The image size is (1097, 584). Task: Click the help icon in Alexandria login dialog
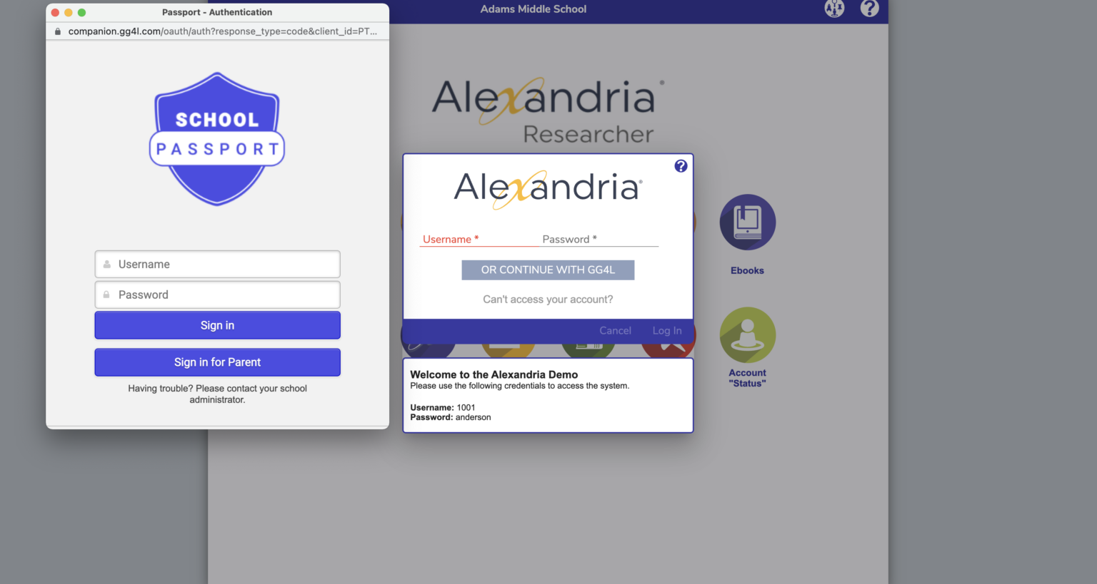pyautogui.click(x=681, y=166)
